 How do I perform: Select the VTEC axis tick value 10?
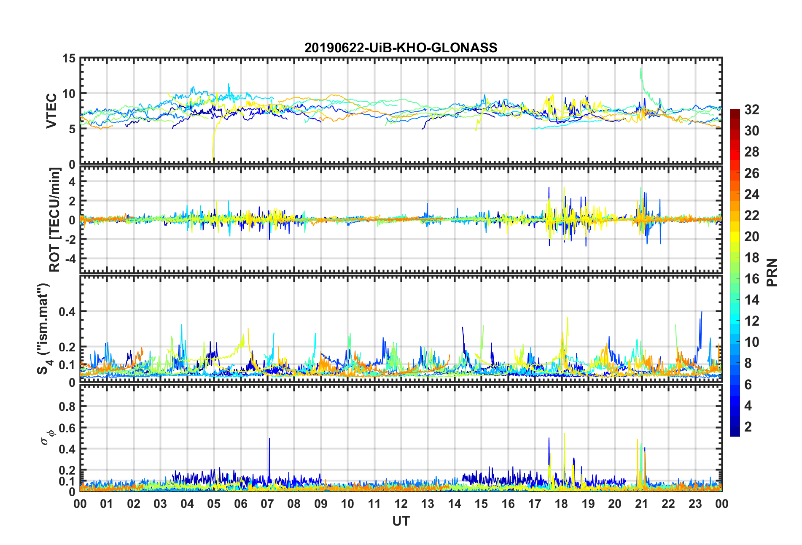(69, 94)
